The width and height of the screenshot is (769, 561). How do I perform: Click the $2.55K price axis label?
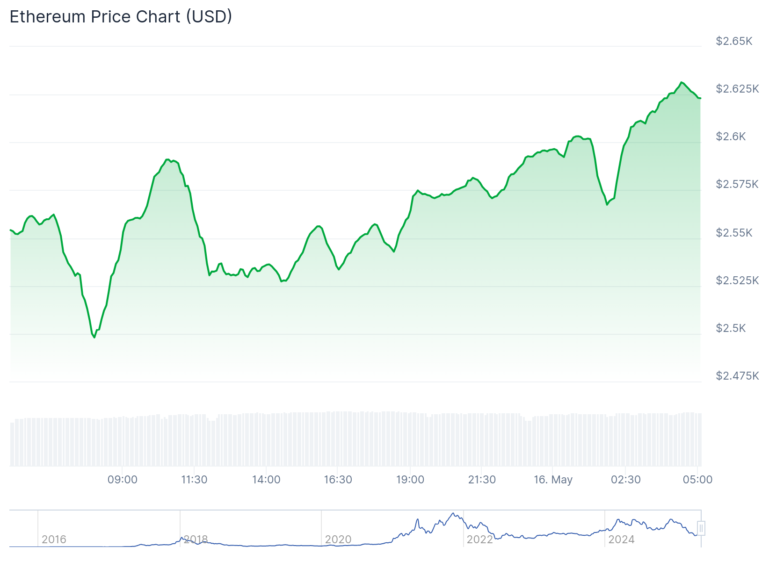[x=734, y=233]
